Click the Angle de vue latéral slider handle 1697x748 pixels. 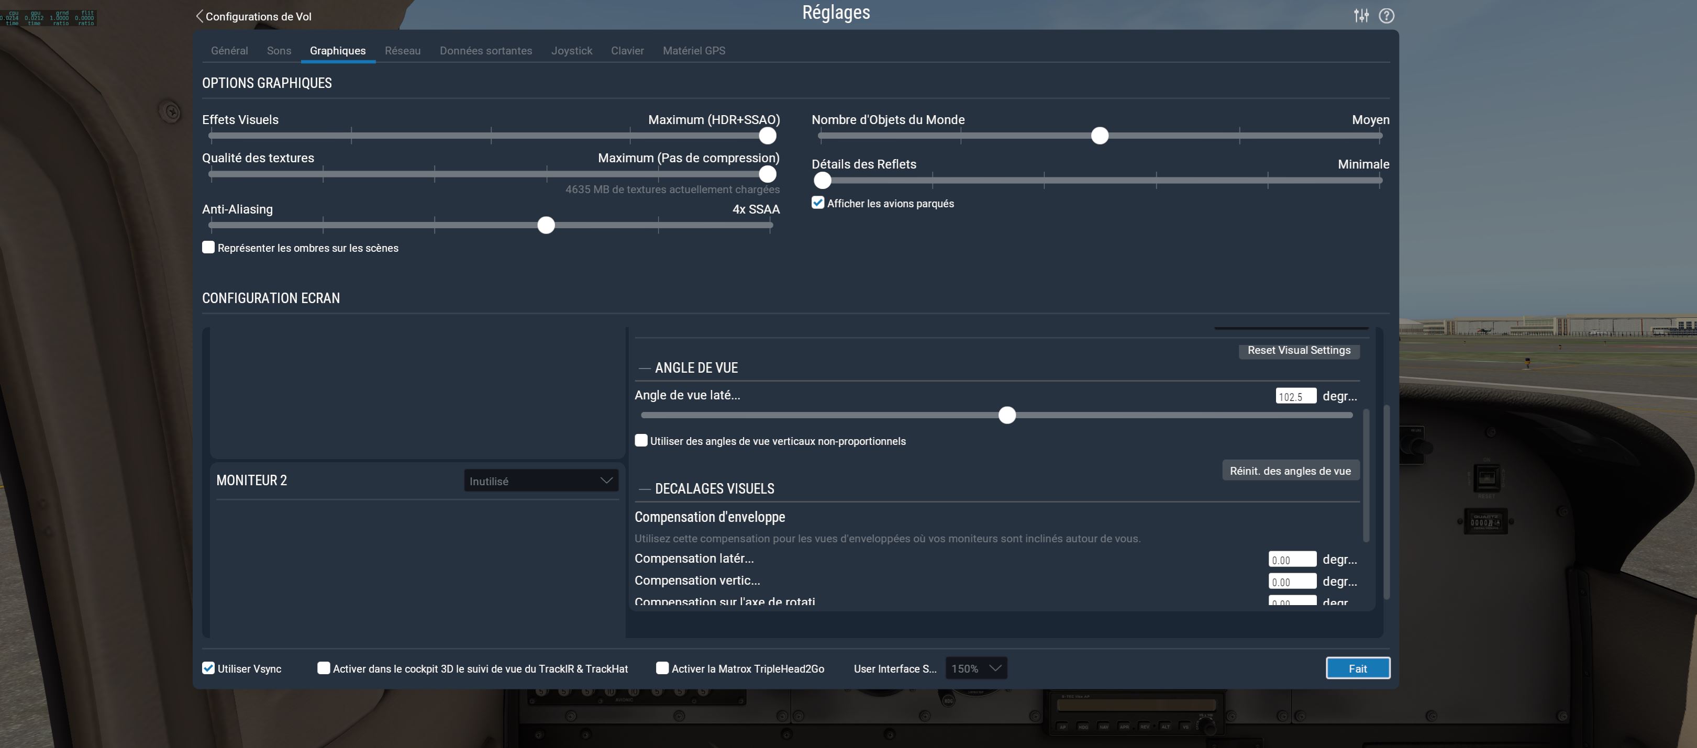[x=1006, y=415]
